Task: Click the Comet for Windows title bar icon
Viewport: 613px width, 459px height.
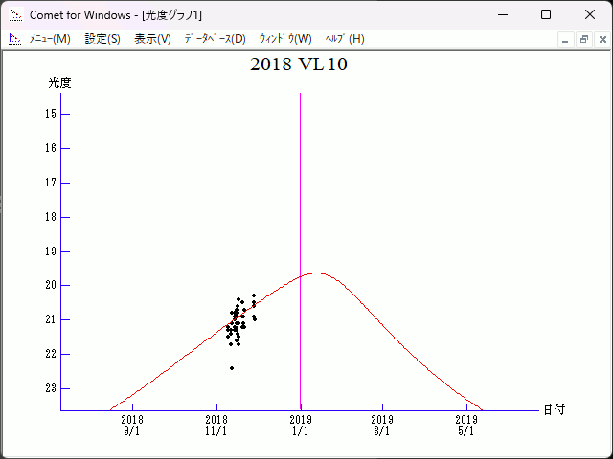Action: [x=14, y=15]
